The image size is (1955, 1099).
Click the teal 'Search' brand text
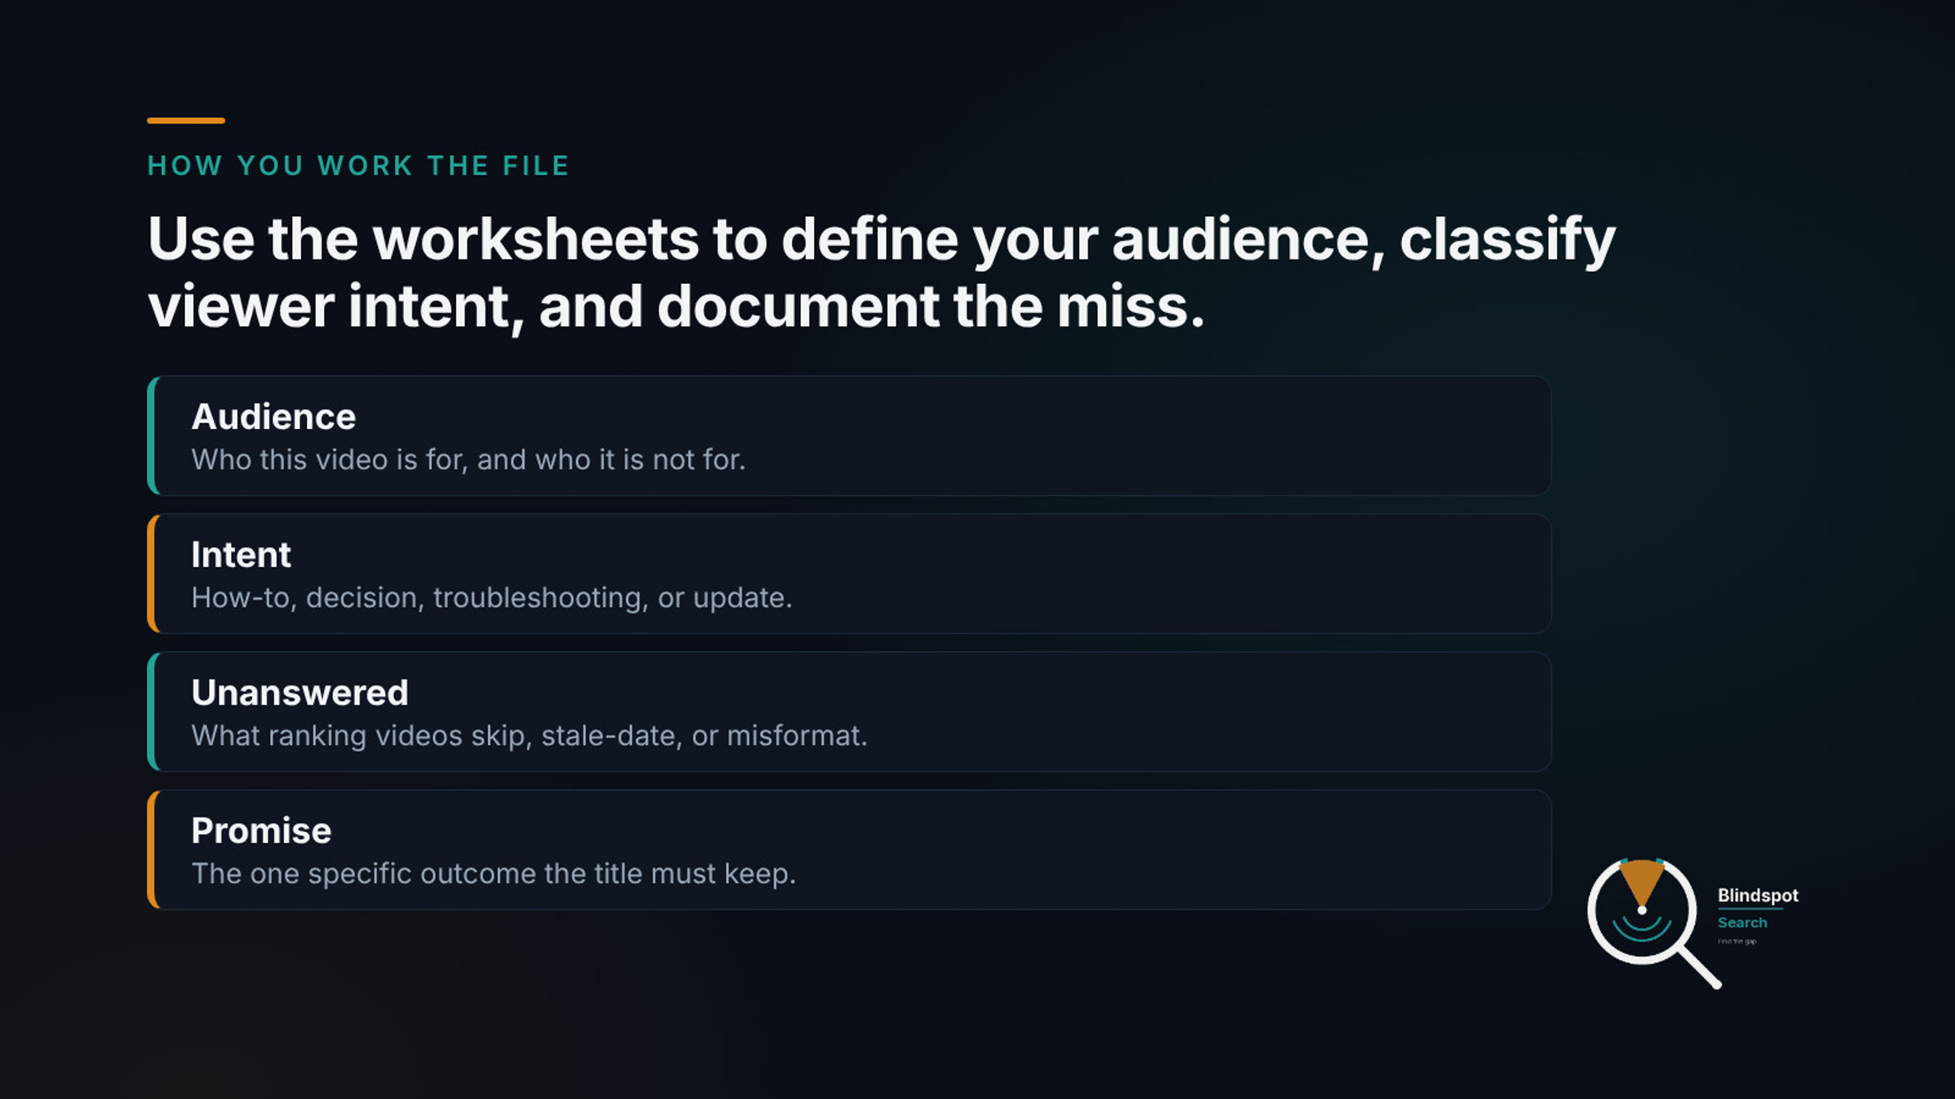[1742, 923]
